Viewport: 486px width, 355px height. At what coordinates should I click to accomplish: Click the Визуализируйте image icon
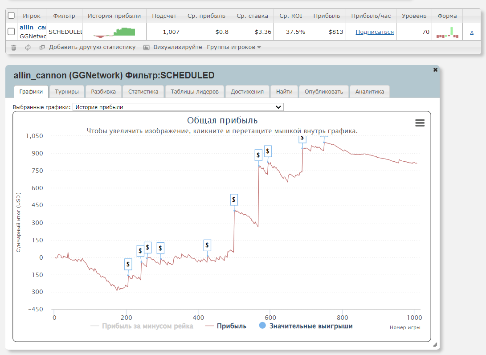146,47
